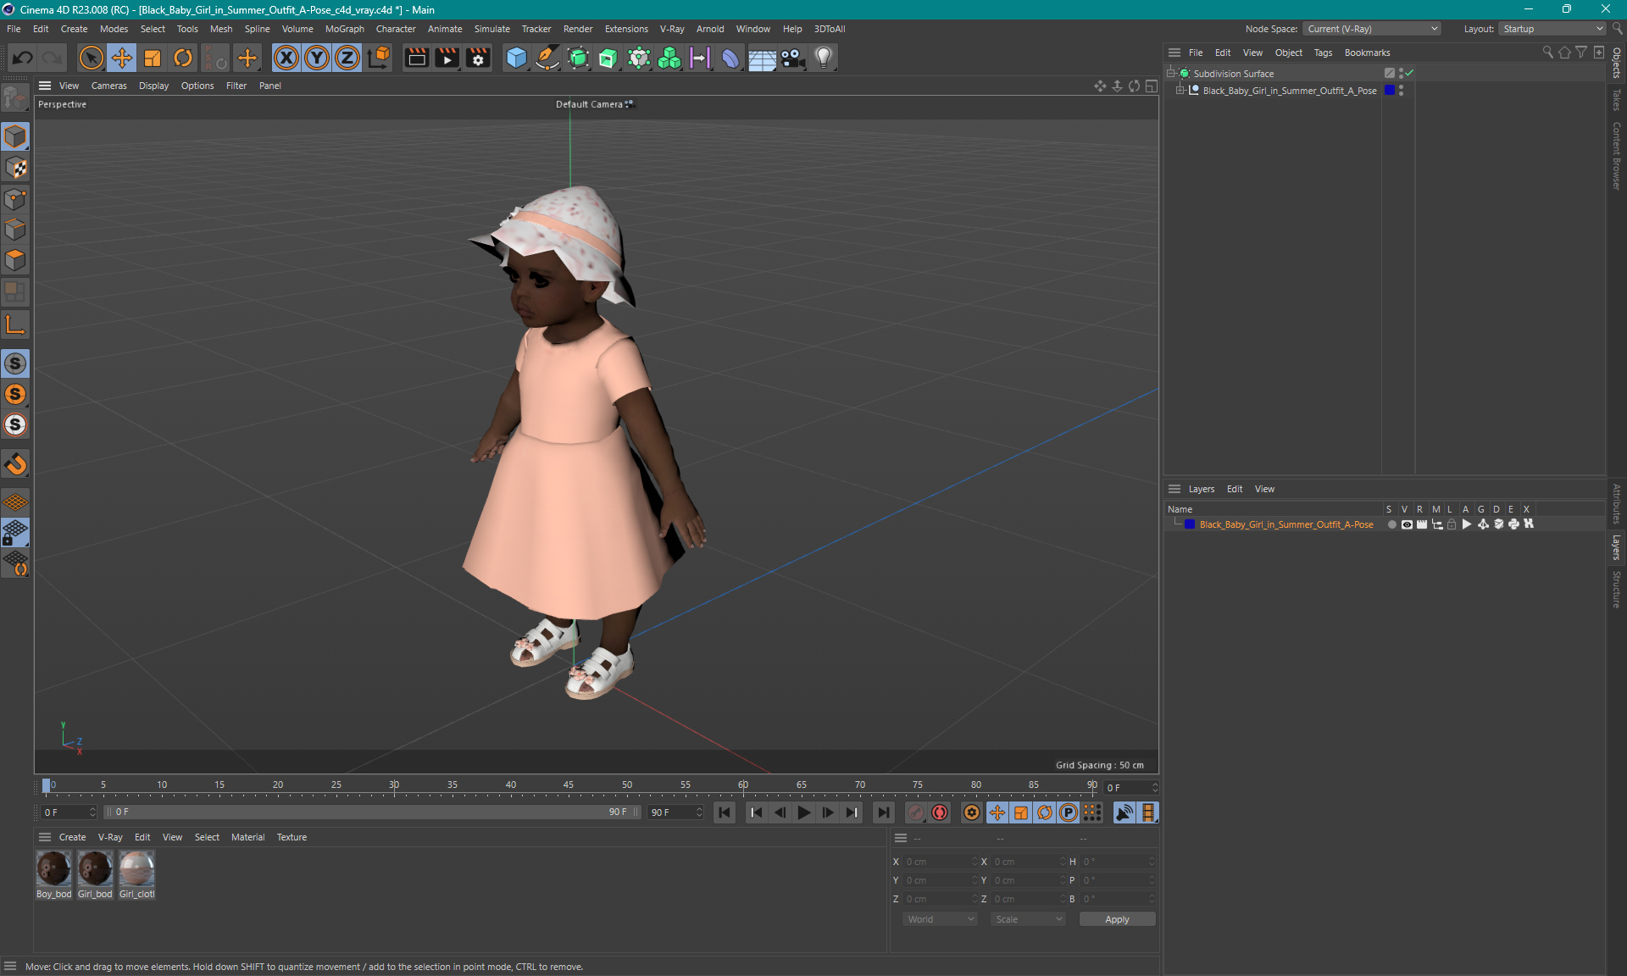Image resolution: width=1627 pixels, height=976 pixels.
Task: Open the Node Space dropdown
Action: [x=1371, y=29]
